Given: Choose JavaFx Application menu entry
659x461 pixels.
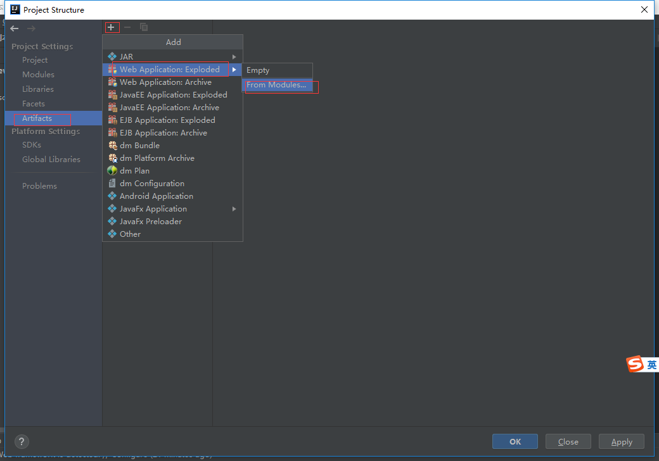Looking at the screenshot, I should [172, 208].
